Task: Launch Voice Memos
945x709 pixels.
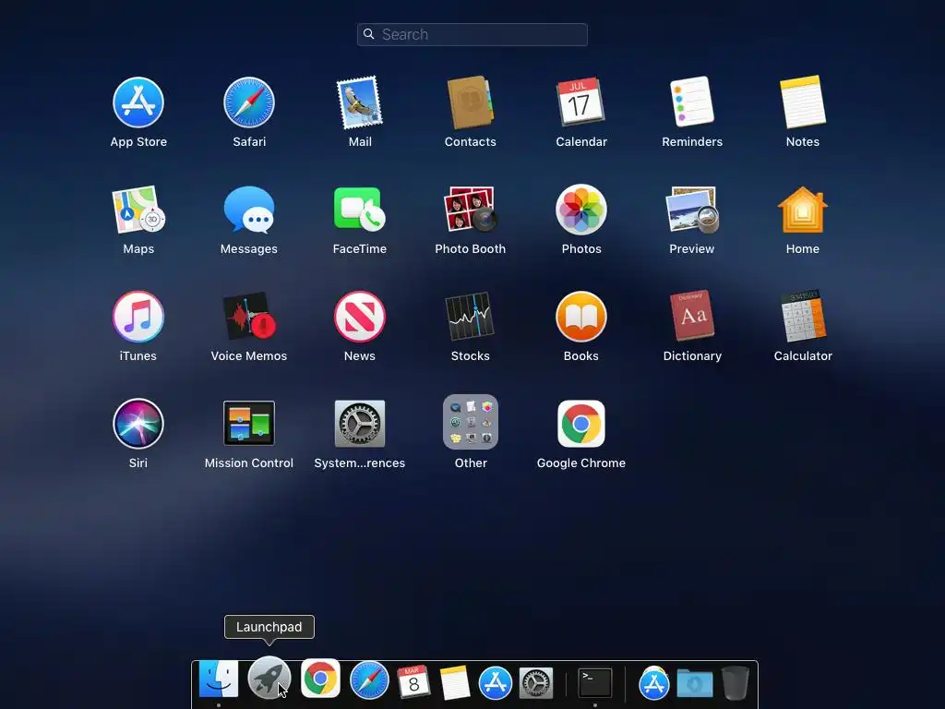Action: pyautogui.click(x=249, y=317)
